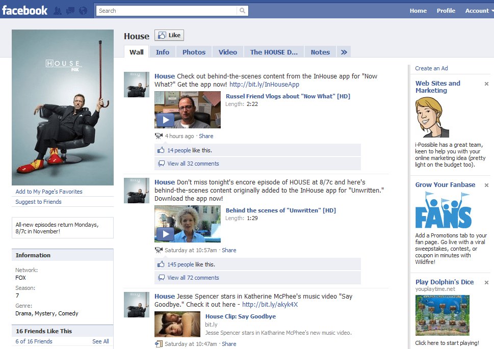Open Grow Your Fanbase ad title
This screenshot has height=349, width=494.
pos(445,185)
